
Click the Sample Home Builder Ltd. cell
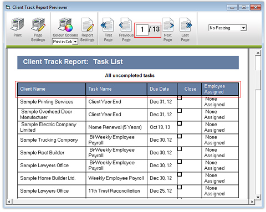(x=52, y=178)
